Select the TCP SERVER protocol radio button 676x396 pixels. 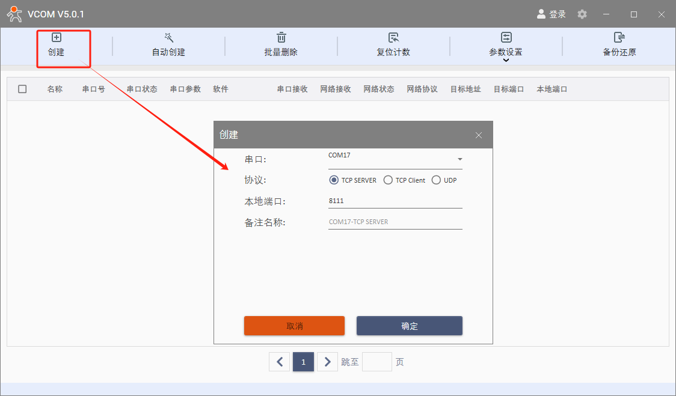pos(334,180)
